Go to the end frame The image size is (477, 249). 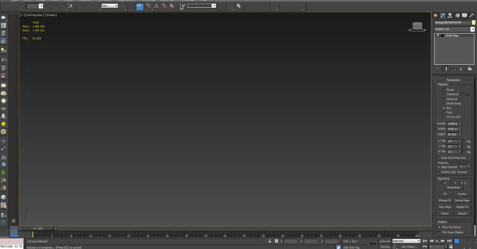(x=450, y=241)
